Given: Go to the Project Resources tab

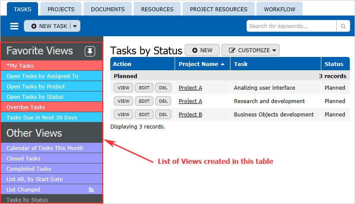Looking at the screenshot, I should 218,9.
